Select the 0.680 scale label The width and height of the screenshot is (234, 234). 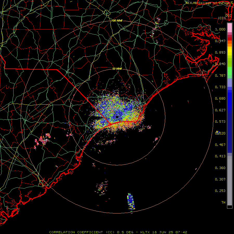coord(220,99)
